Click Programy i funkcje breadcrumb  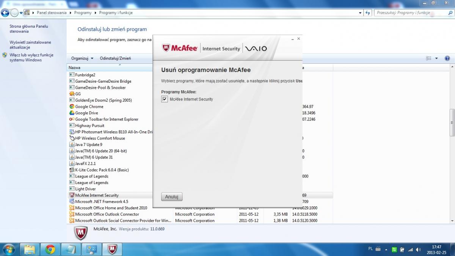point(116,13)
